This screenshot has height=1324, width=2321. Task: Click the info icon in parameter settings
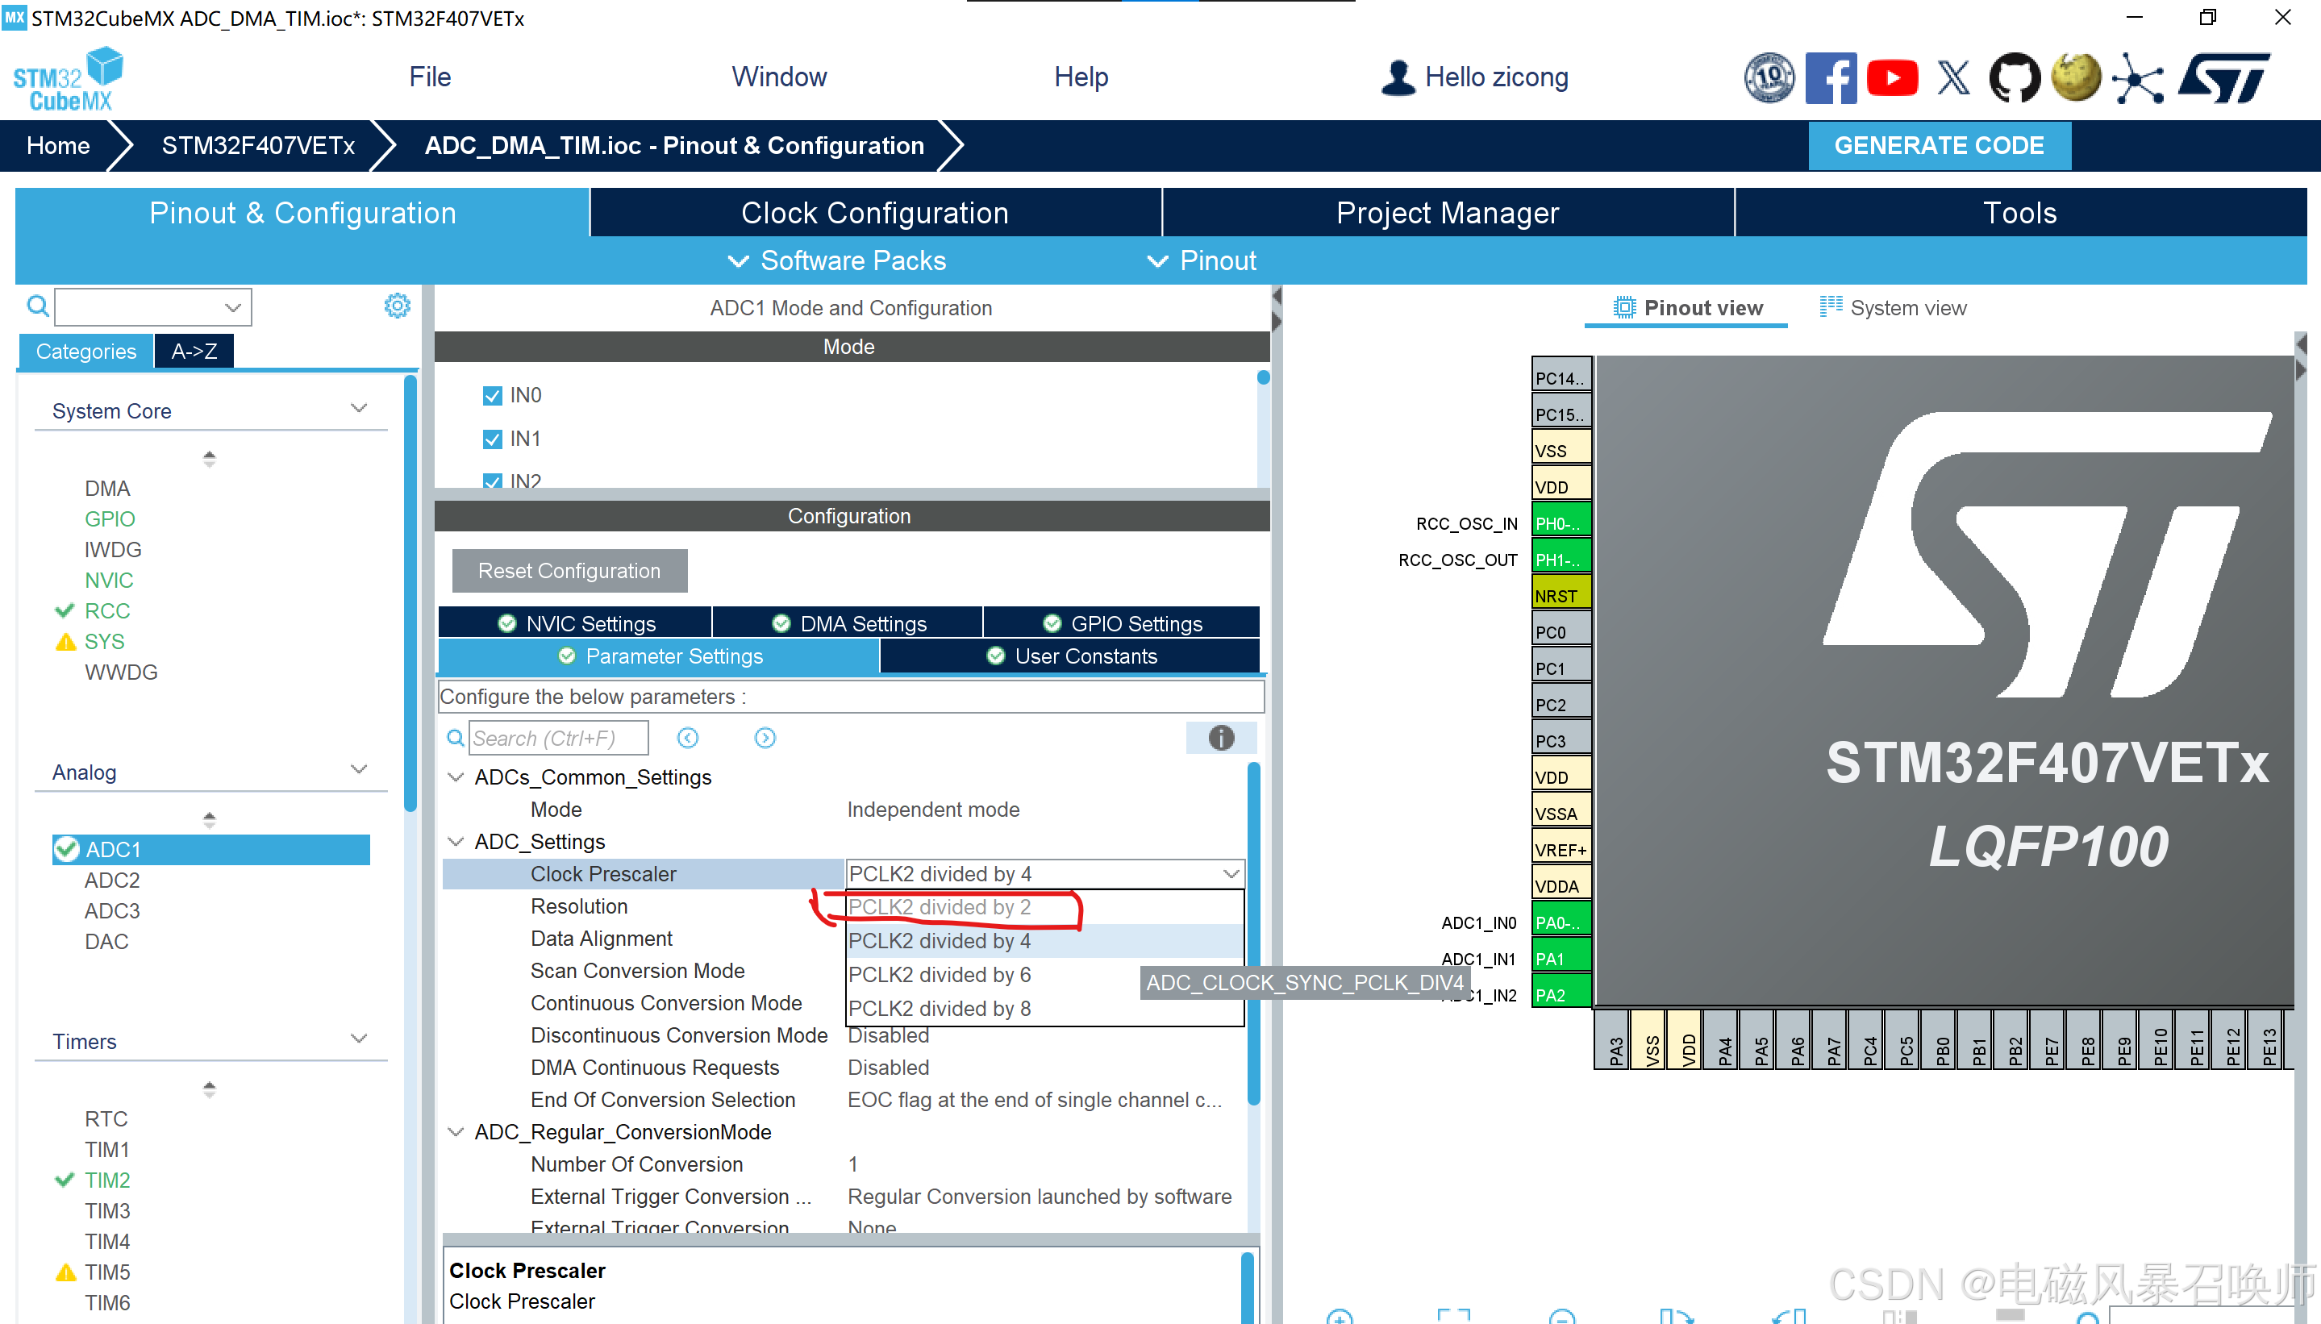pos(1220,738)
